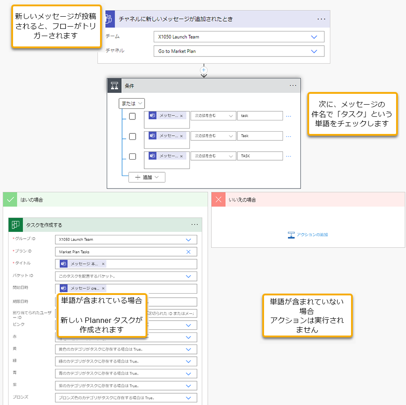Click the 'Task' value field
Screen dimensions: 406x405
tap(260, 136)
